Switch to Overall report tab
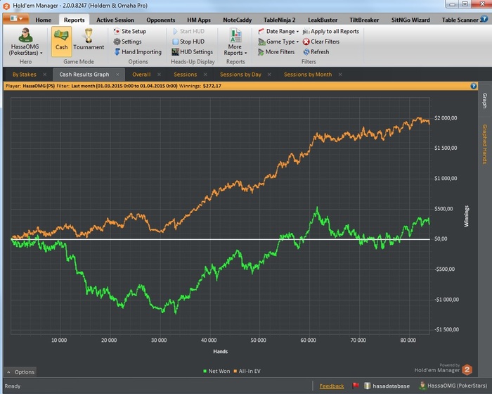Image resolution: width=492 pixels, height=394 pixels. click(141, 75)
